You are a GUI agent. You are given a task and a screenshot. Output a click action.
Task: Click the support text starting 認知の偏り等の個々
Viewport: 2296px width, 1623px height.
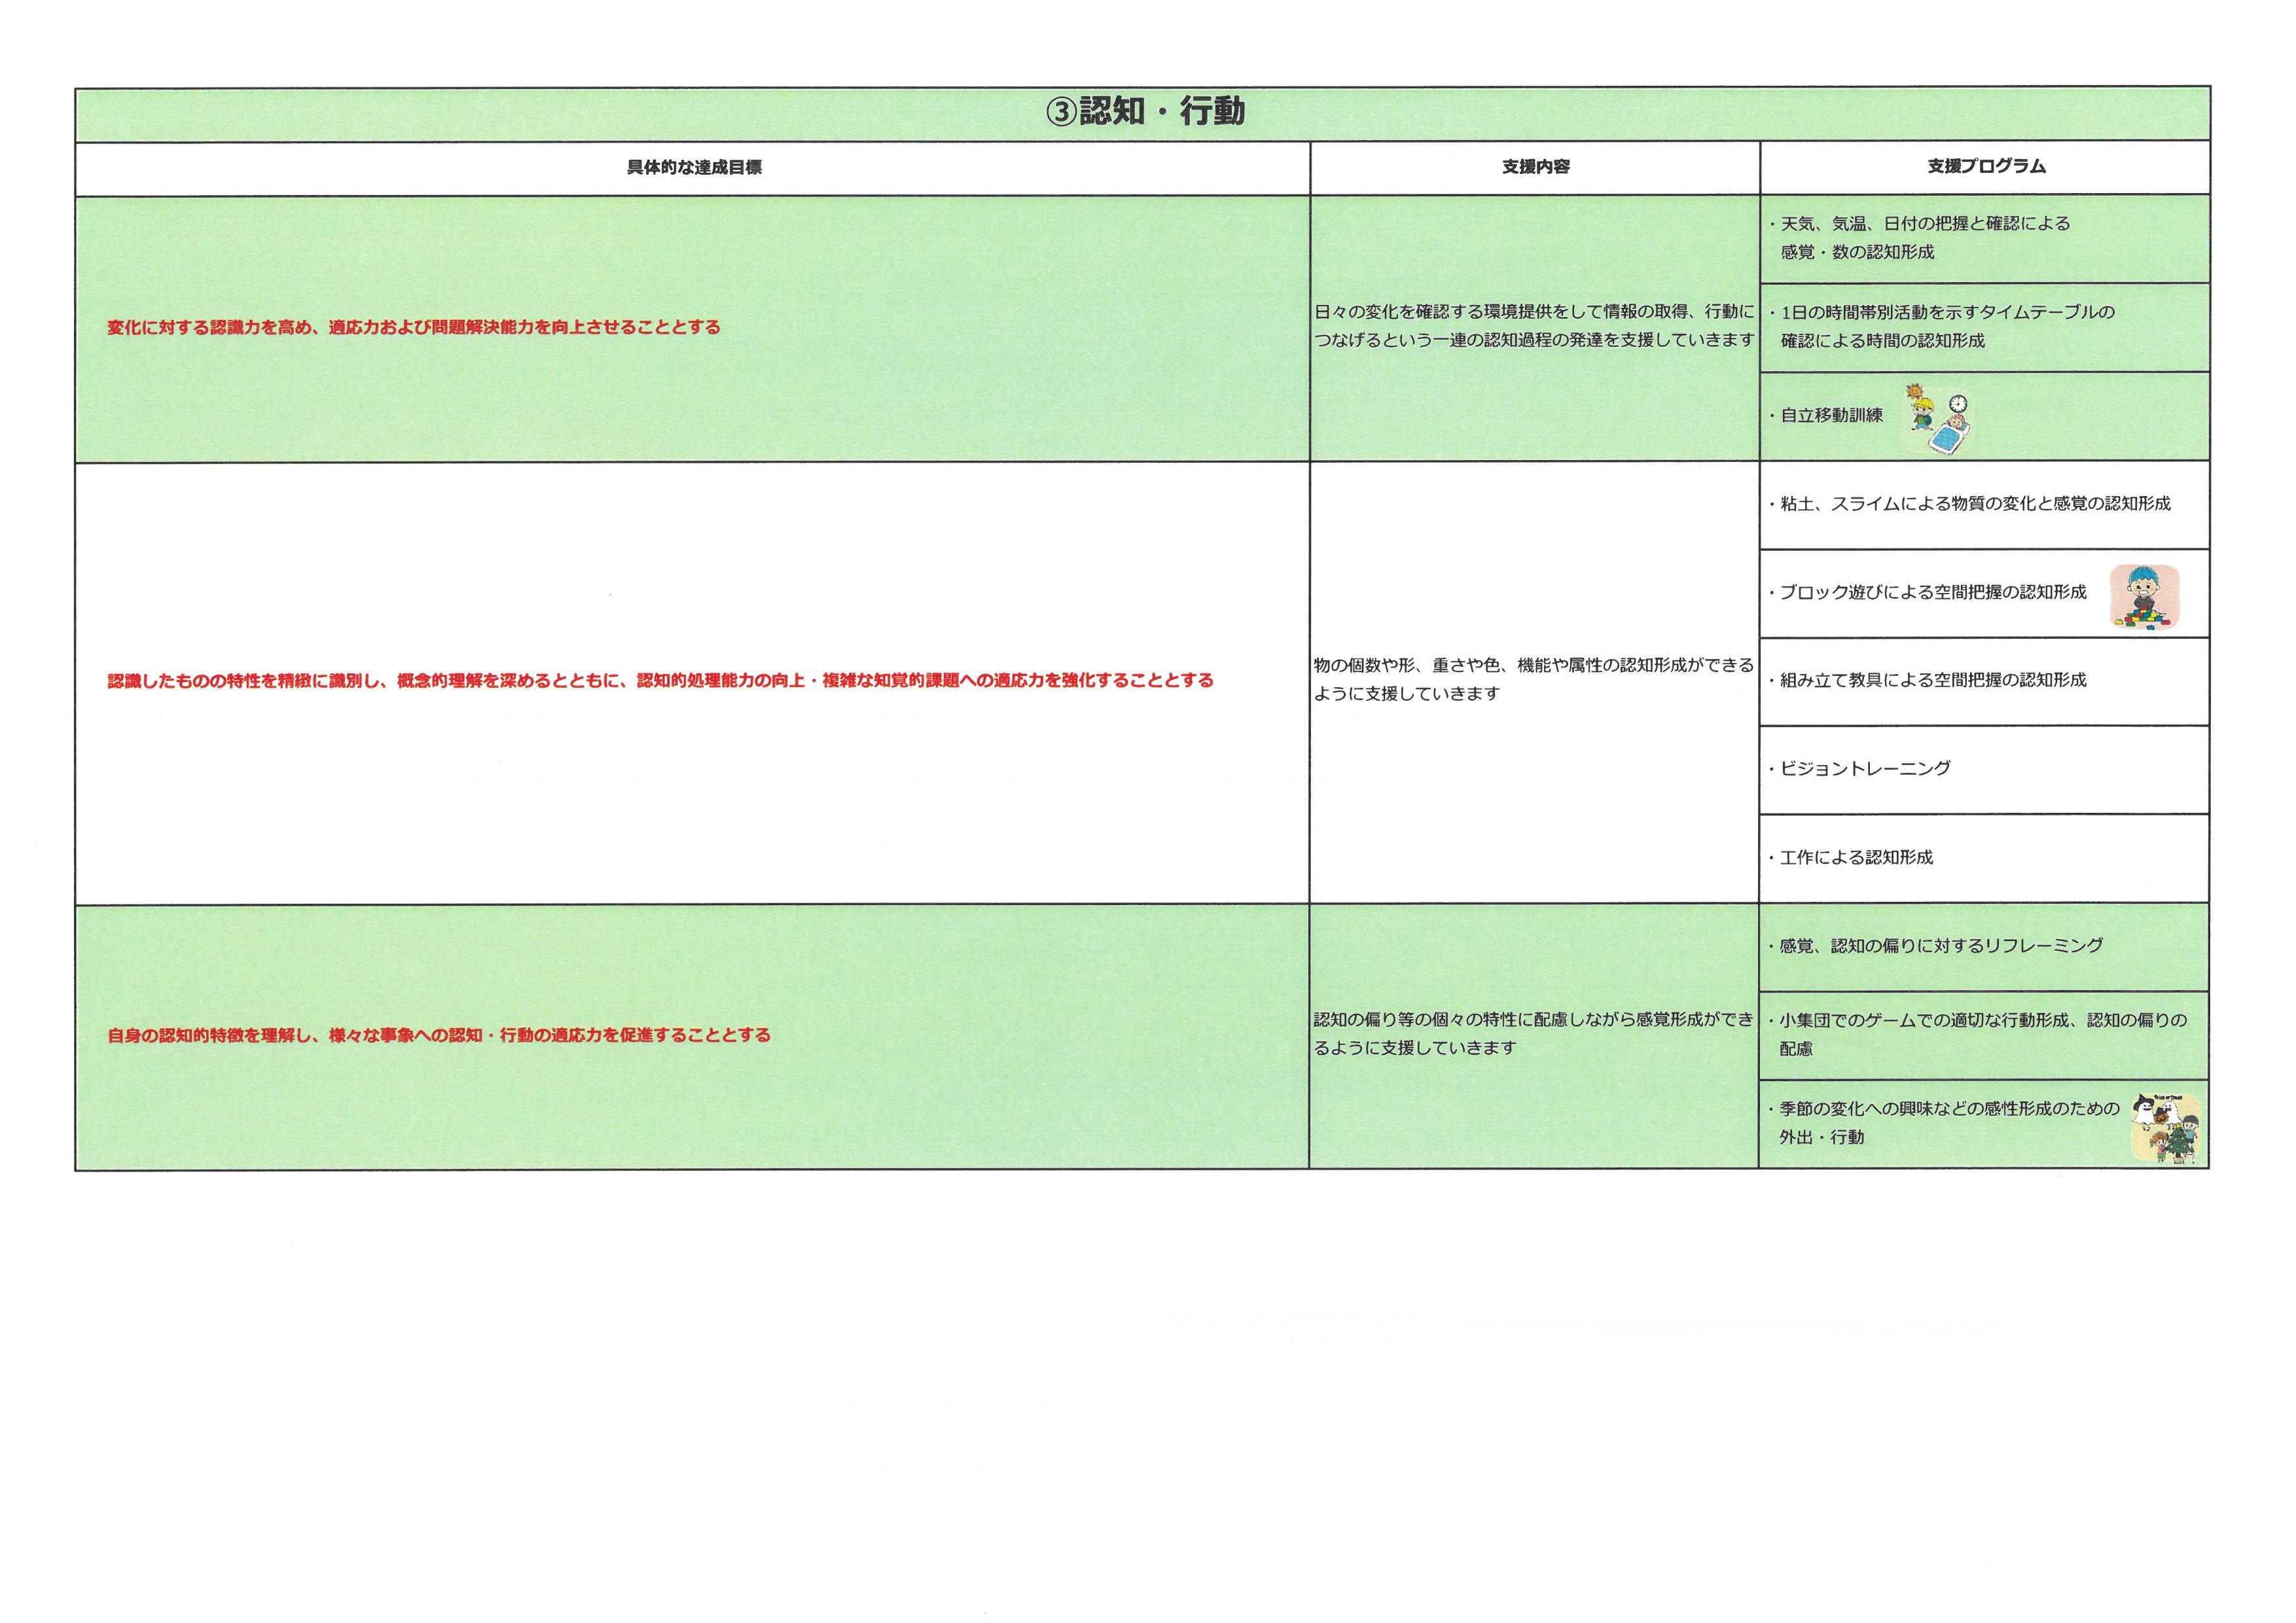pyautogui.click(x=1533, y=1034)
